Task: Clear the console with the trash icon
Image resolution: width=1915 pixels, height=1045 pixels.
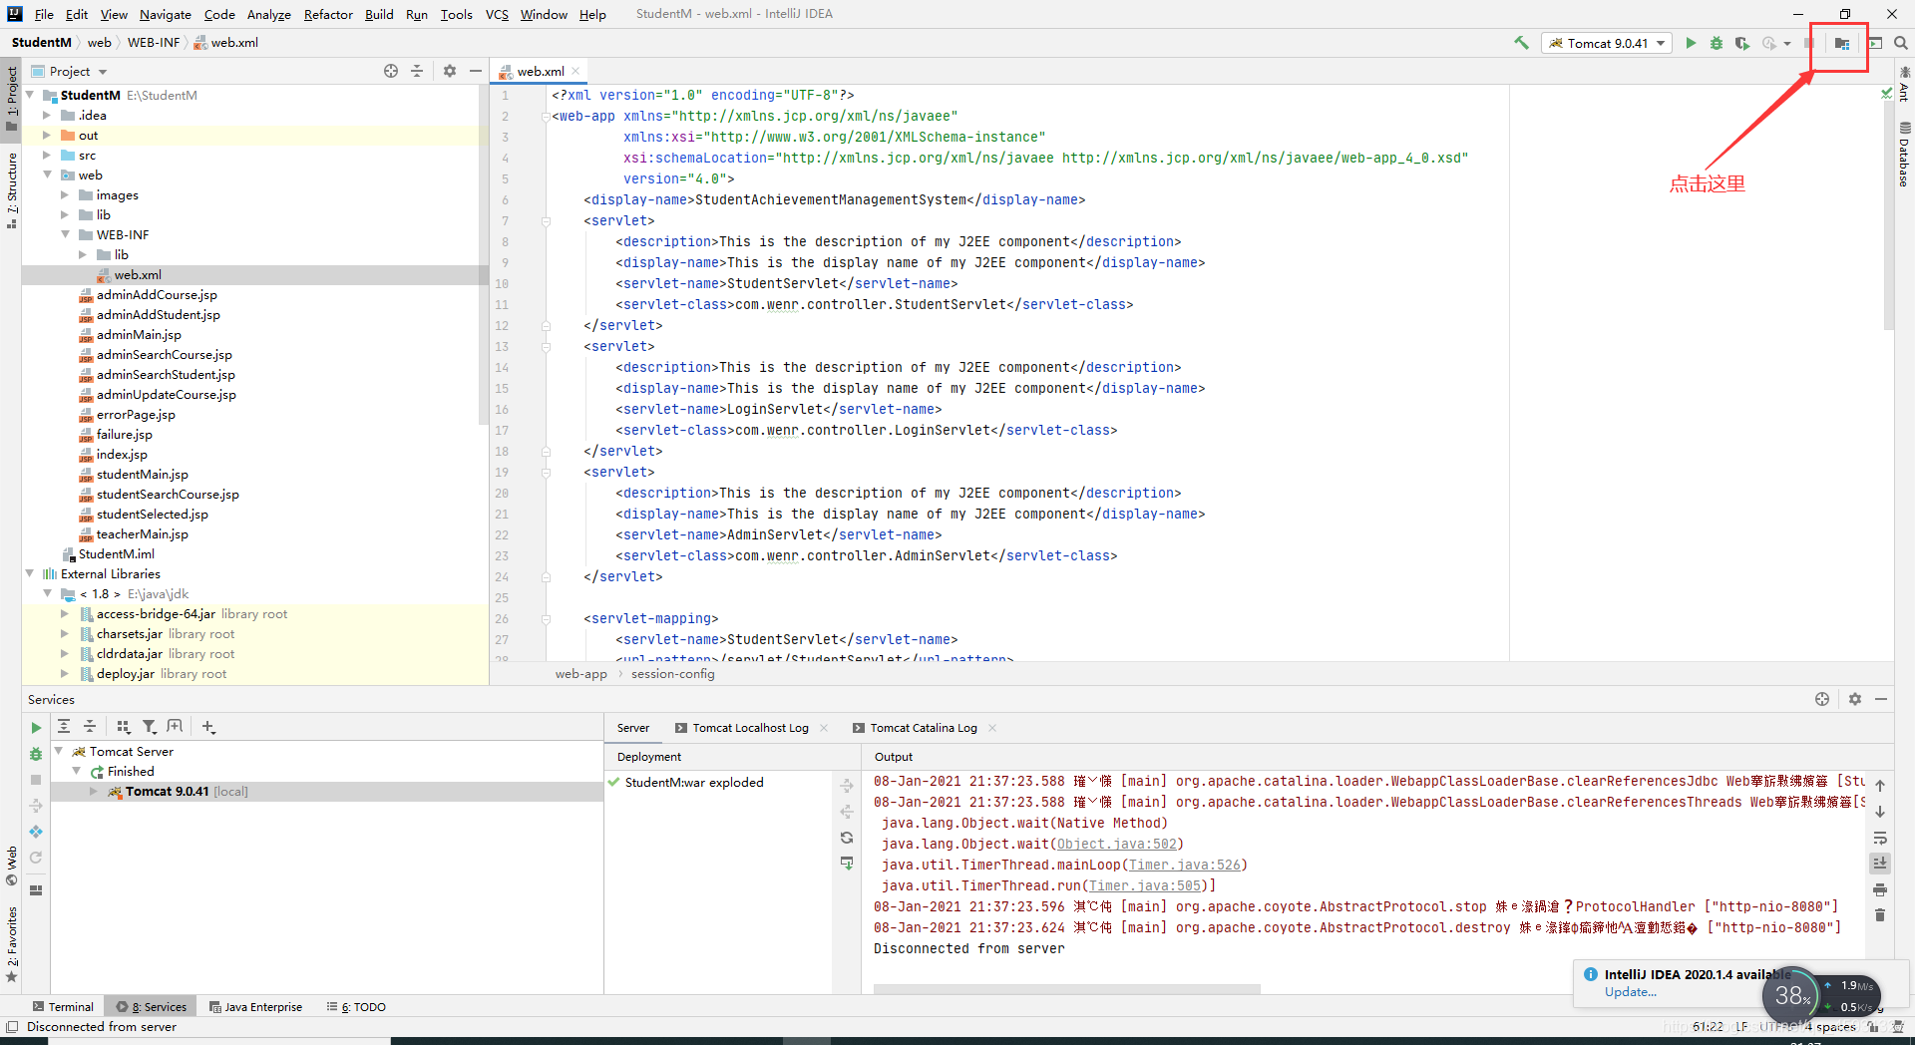Action: tap(1880, 915)
